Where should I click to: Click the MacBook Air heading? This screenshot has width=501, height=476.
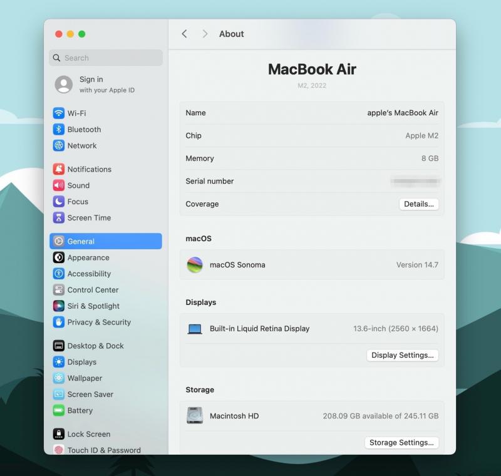coord(312,70)
